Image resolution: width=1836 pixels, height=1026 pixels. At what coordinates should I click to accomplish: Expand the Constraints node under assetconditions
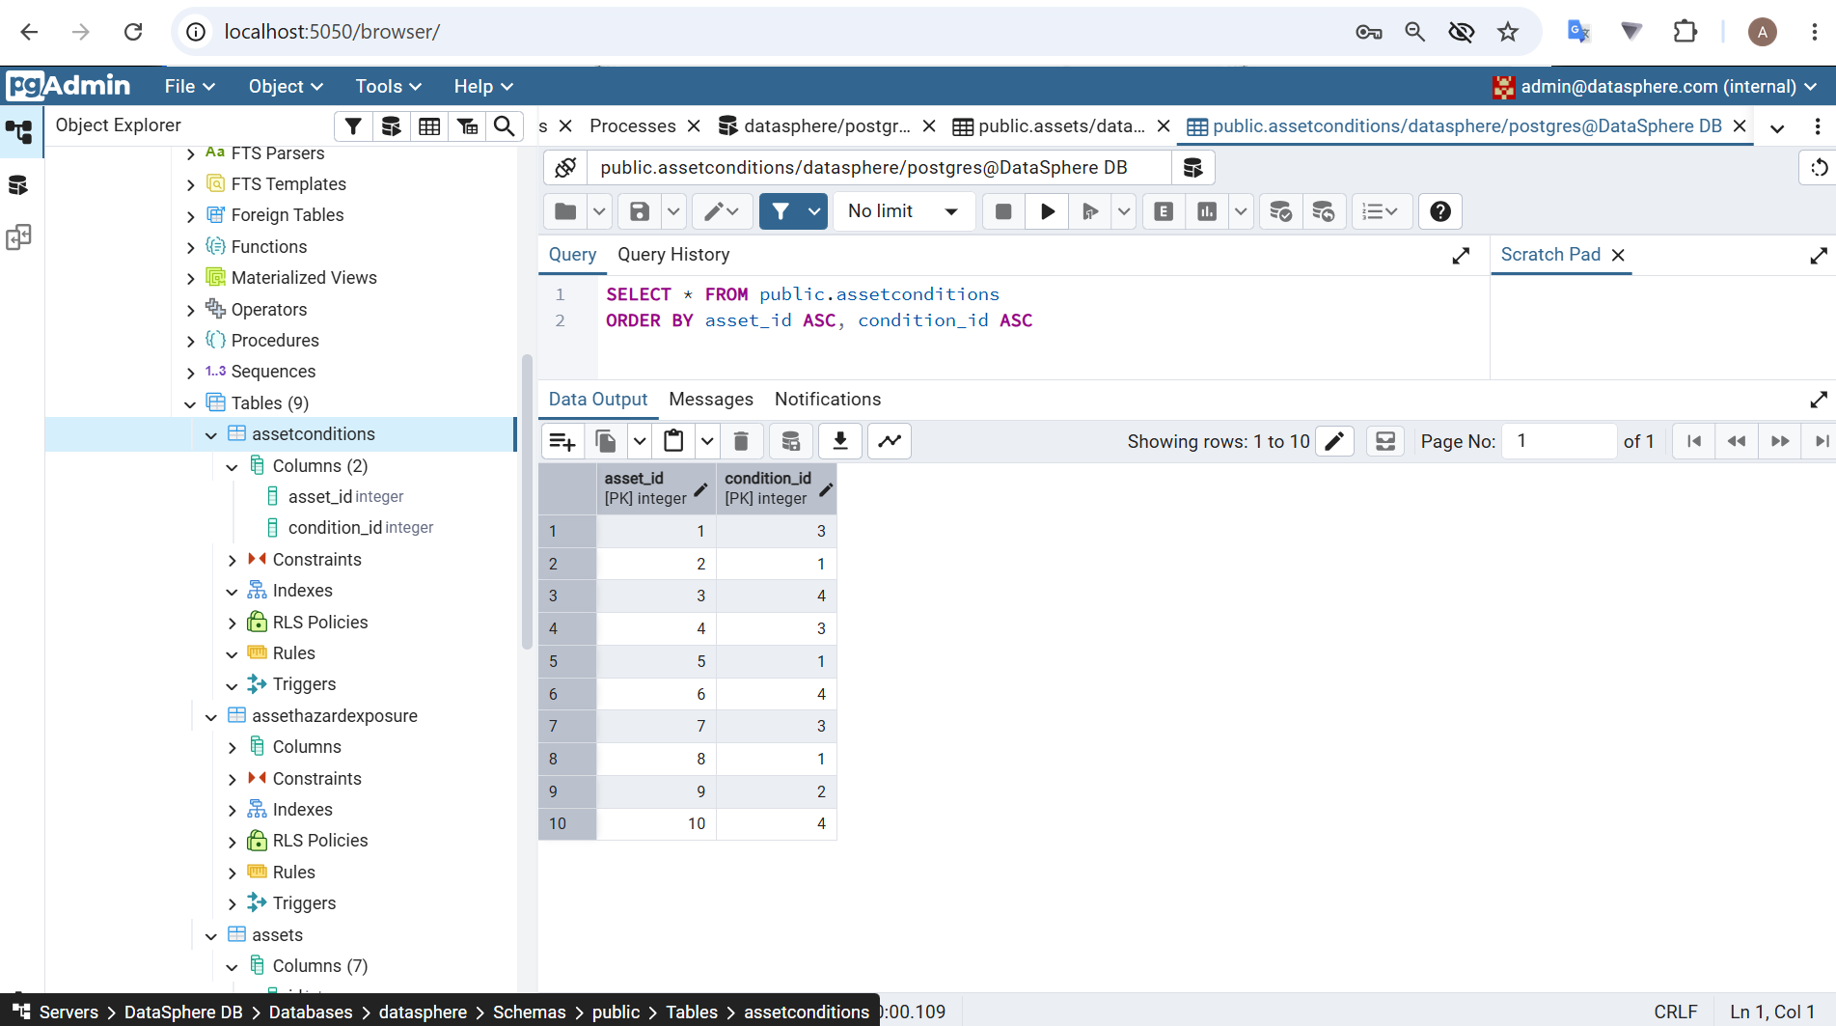pos(232,561)
